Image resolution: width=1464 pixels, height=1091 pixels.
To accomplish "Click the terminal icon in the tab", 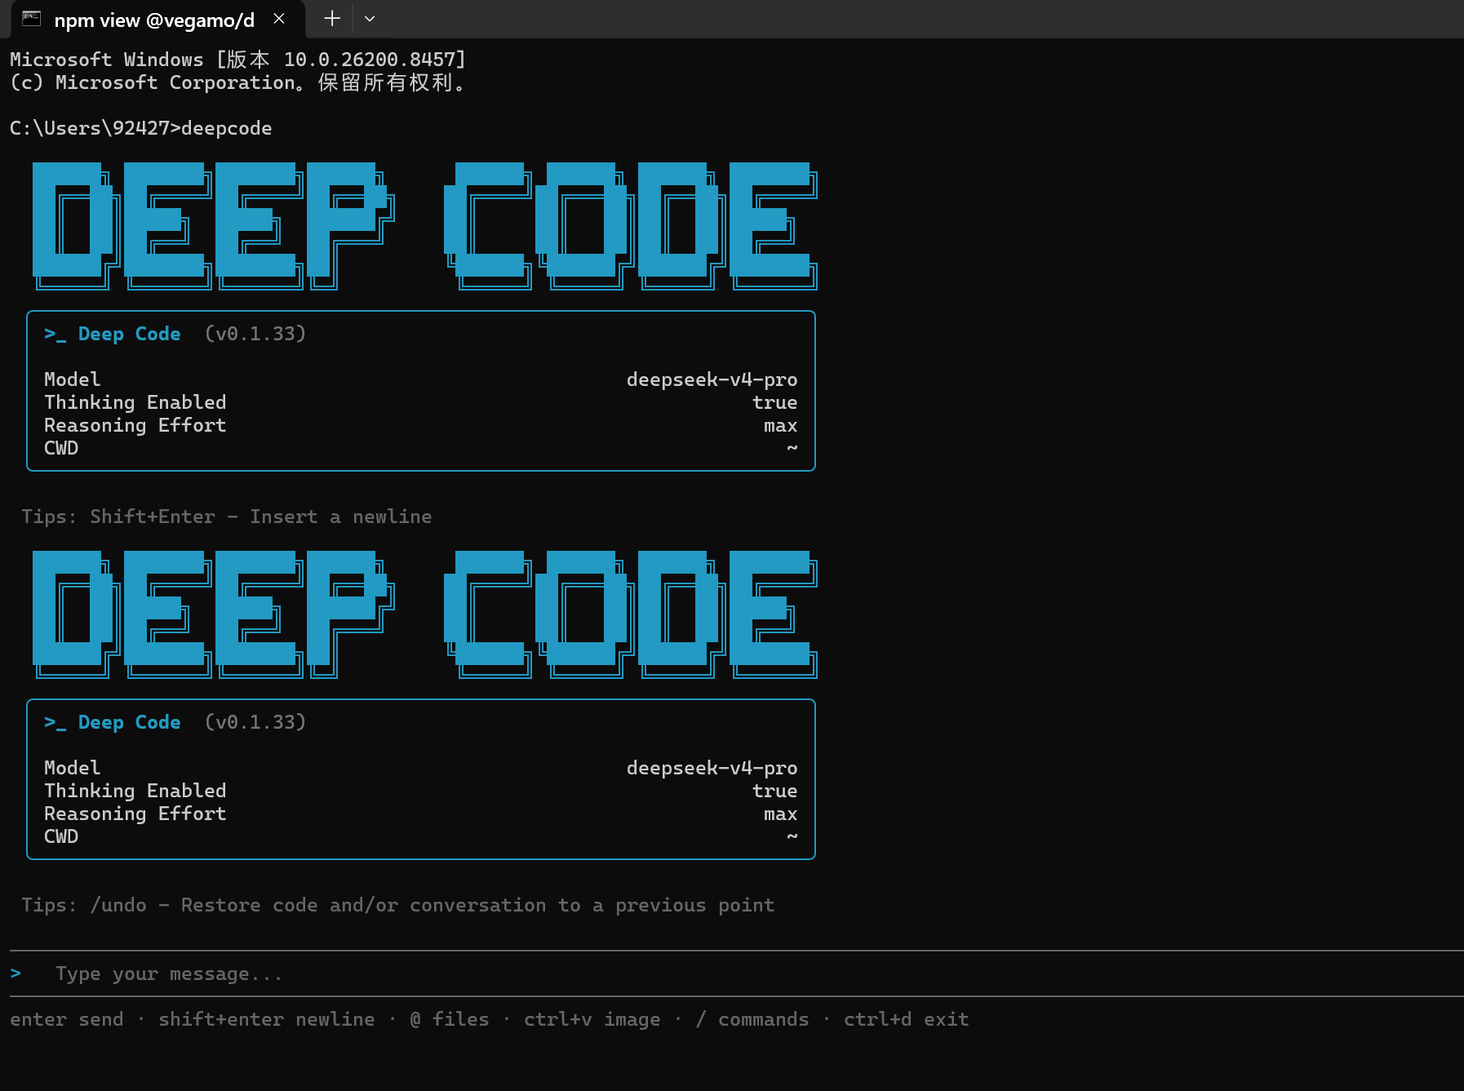I will coord(32,19).
